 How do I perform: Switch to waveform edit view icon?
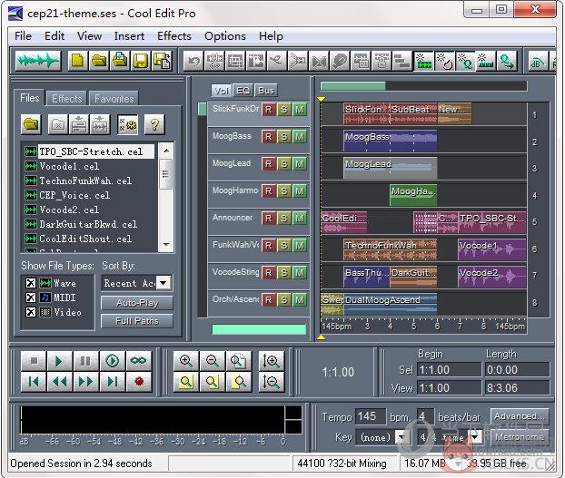pyautogui.click(x=38, y=61)
